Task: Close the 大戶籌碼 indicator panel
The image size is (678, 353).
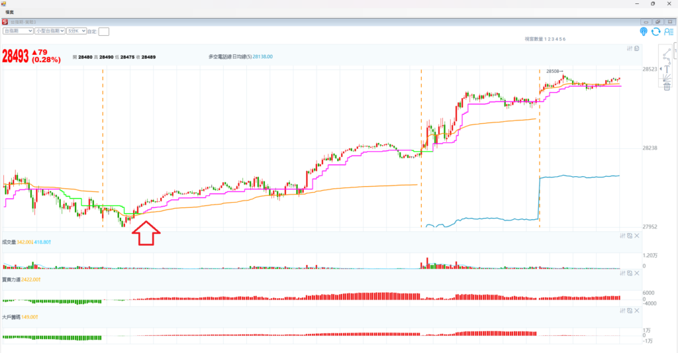Action: pyautogui.click(x=636, y=311)
